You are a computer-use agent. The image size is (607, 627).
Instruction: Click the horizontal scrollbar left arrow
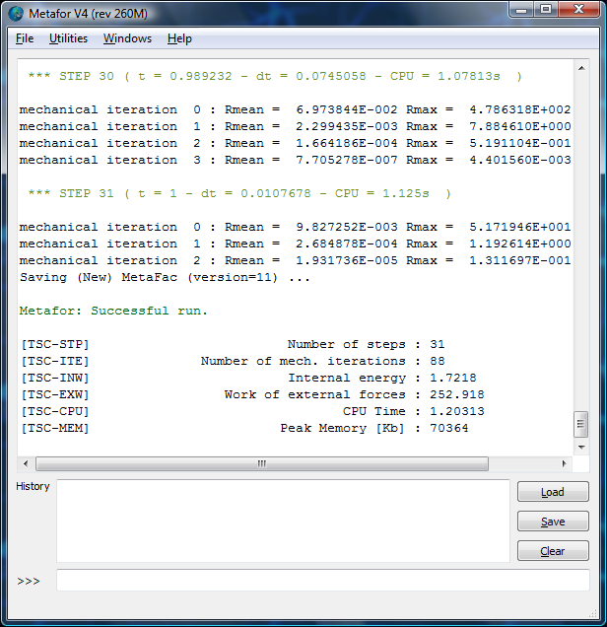[26, 464]
